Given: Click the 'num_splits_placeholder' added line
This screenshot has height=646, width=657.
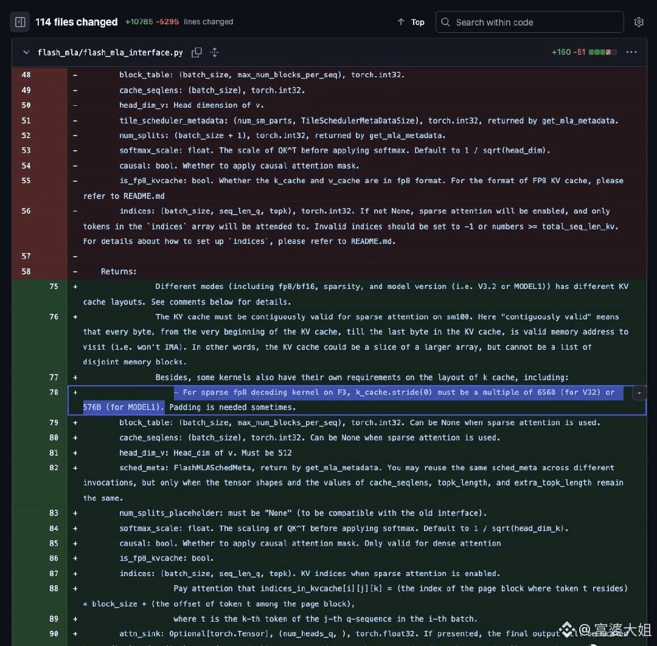Looking at the screenshot, I should (x=303, y=513).
